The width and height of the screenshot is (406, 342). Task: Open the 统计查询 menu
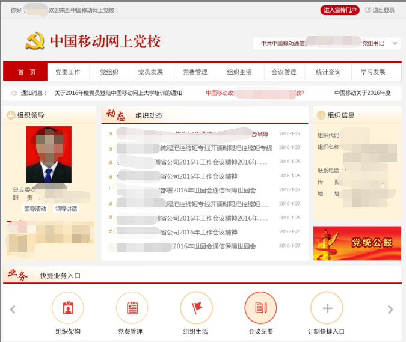click(x=328, y=72)
